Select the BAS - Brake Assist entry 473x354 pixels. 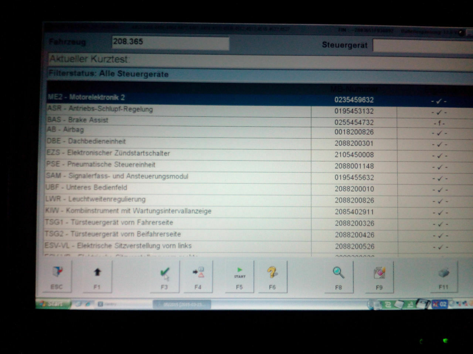click(148, 121)
